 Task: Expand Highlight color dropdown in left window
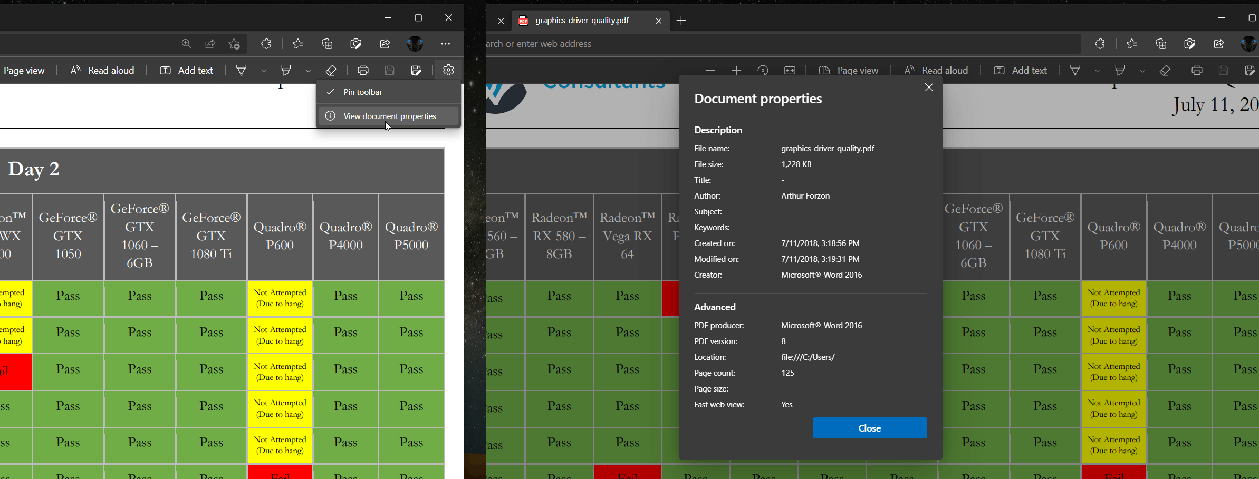pos(309,71)
